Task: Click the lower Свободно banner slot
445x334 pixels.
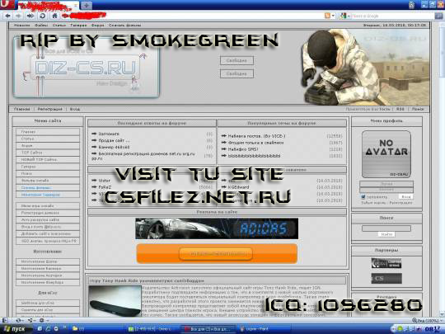Action: click(x=237, y=74)
